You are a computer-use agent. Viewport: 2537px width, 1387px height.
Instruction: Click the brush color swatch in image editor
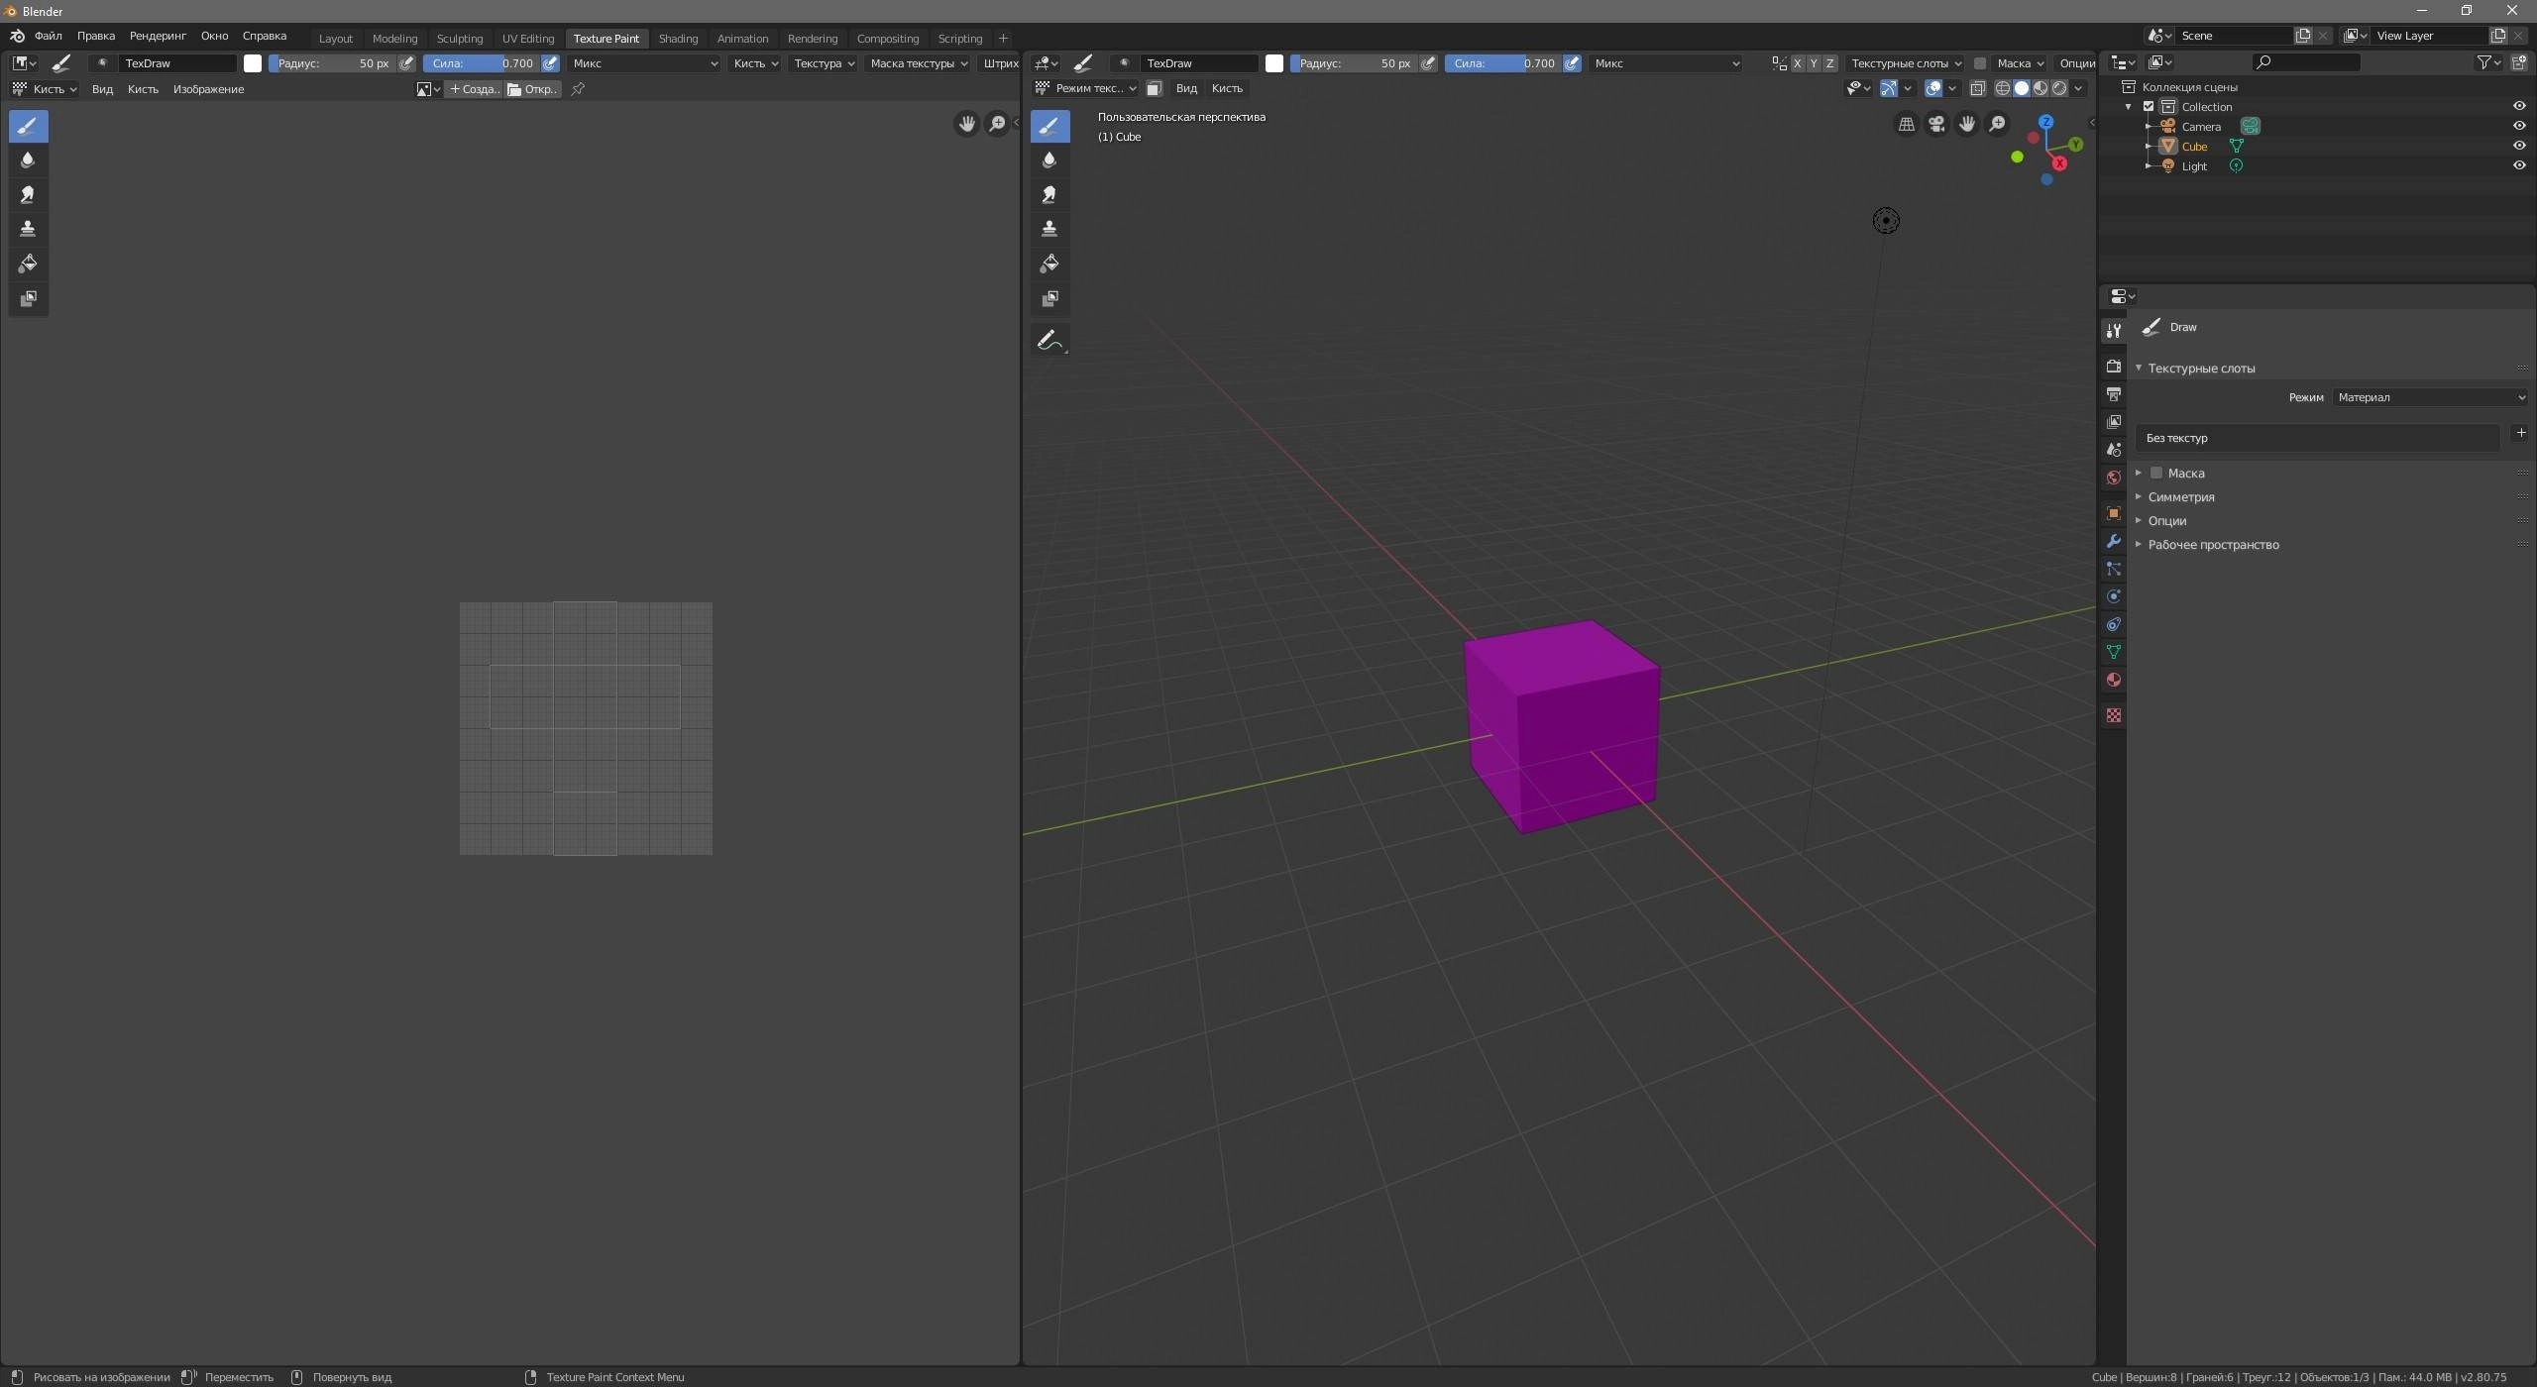tap(253, 62)
